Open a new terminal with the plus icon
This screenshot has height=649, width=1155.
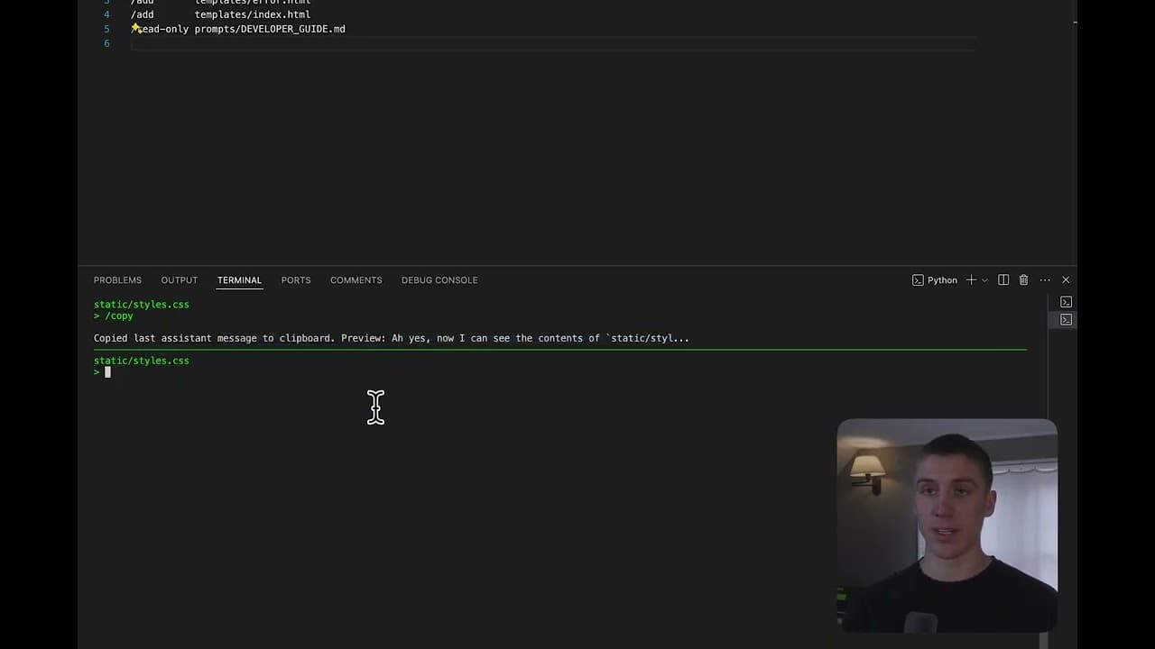tap(968, 280)
